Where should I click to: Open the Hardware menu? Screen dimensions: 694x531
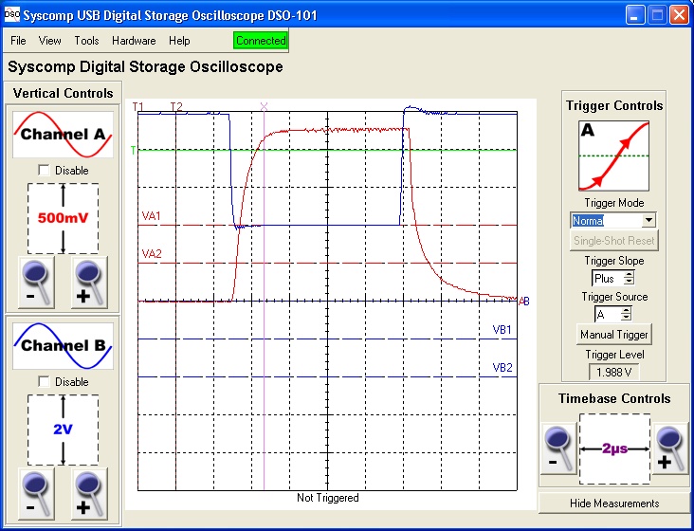pyautogui.click(x=134, y=41)
